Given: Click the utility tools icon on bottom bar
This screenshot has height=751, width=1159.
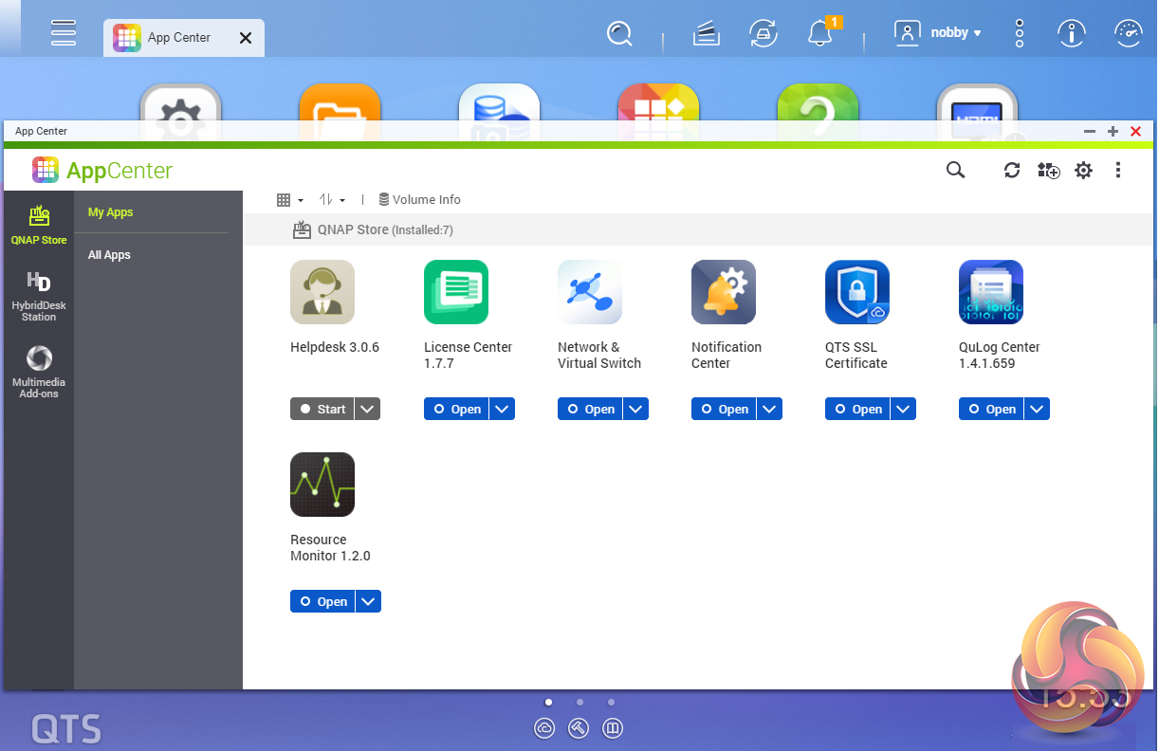Looking at the screenshot, I should (579, 728).
